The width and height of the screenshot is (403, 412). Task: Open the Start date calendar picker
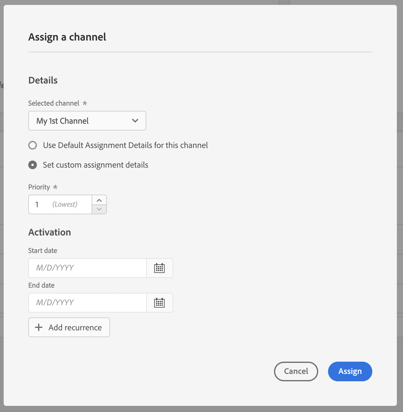tap(159, 268)
